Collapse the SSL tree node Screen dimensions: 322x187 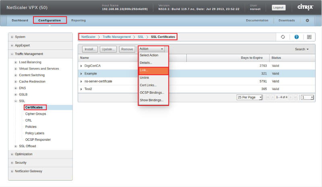pyautogui.click(x=16, y=101)
